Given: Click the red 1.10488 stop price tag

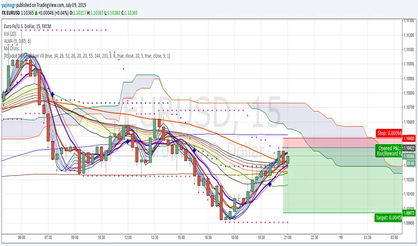Looking at the screenshot, I should coord(409,138).
